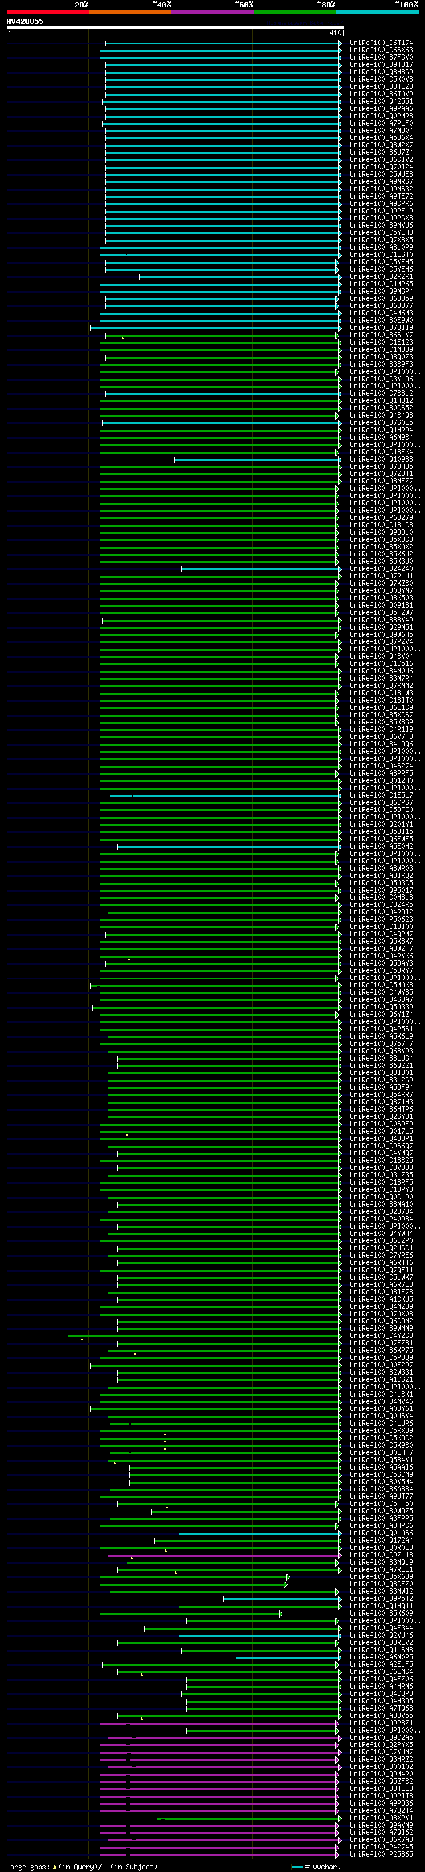The height and width of the screenshot is (1872, 425).
Task: Click the 410 end position label
Action: pyautogui.click(x=335, y=33)
